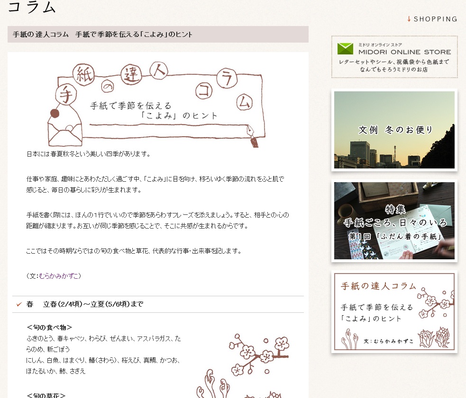The width and height of the screenshot is (466, 398).
Task: Click the envelope illustration in column banner
Action: (x=64, y=133)
